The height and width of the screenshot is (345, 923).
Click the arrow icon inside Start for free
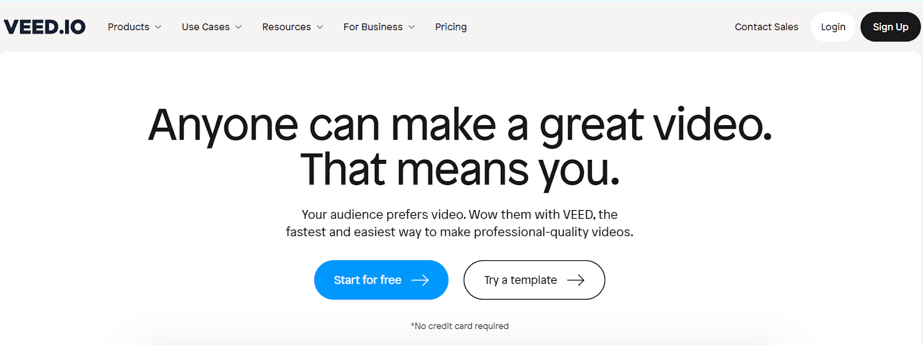pos(420,280)
